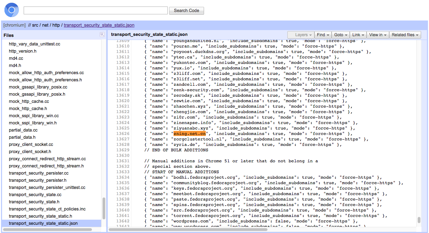The width and height of the screenshot is (429, 233).
Task: Open proxy_client_socket.cc file
Action: (x=31, y=145)
